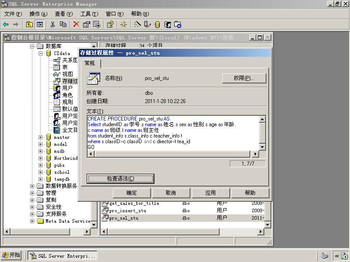Click the dialog 帮助 button
Screen dimensions: 350x262
click(x=250, y=193)
